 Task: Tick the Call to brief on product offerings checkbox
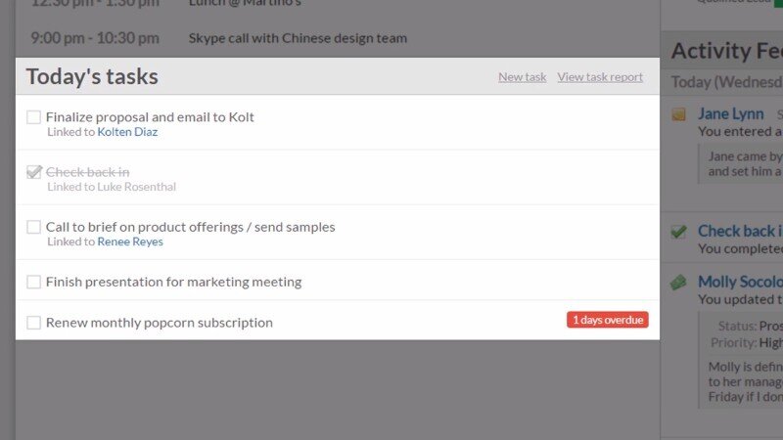tap(34, 227)
